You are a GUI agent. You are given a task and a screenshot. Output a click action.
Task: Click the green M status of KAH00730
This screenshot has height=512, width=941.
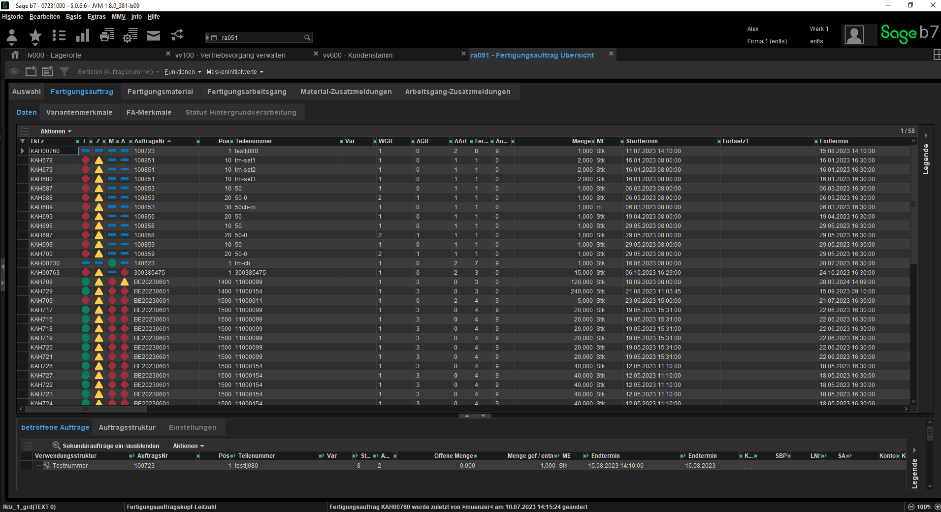tap(112, 263)
